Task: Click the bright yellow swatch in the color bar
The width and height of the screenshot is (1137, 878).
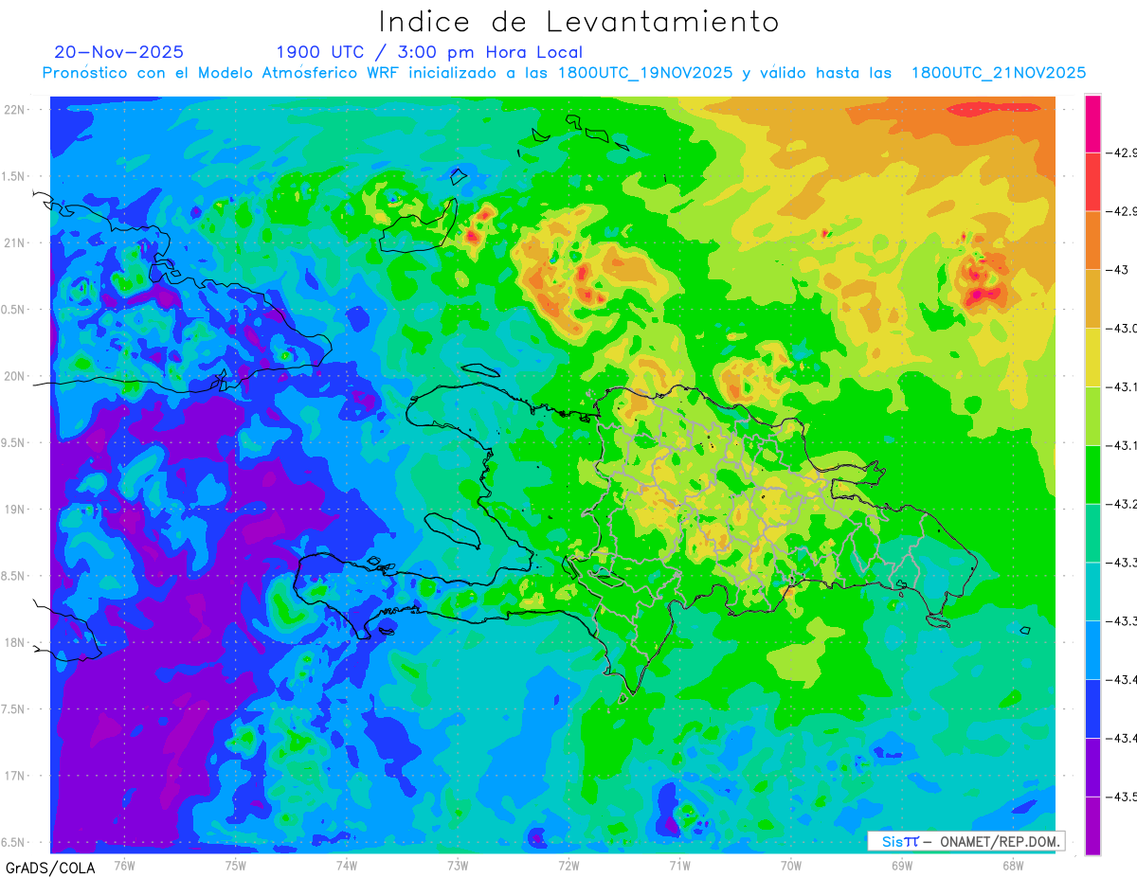Action: (x=1092, y=357)
